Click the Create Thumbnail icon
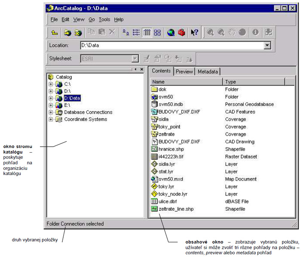The height and width of the screenshot is (257, 301). [x=268, y=32]
